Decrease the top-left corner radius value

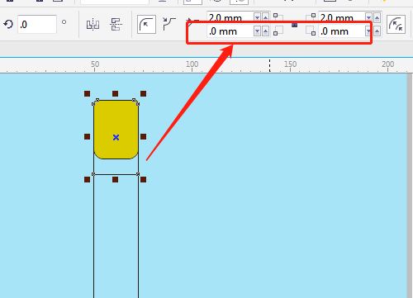(257, 18)
